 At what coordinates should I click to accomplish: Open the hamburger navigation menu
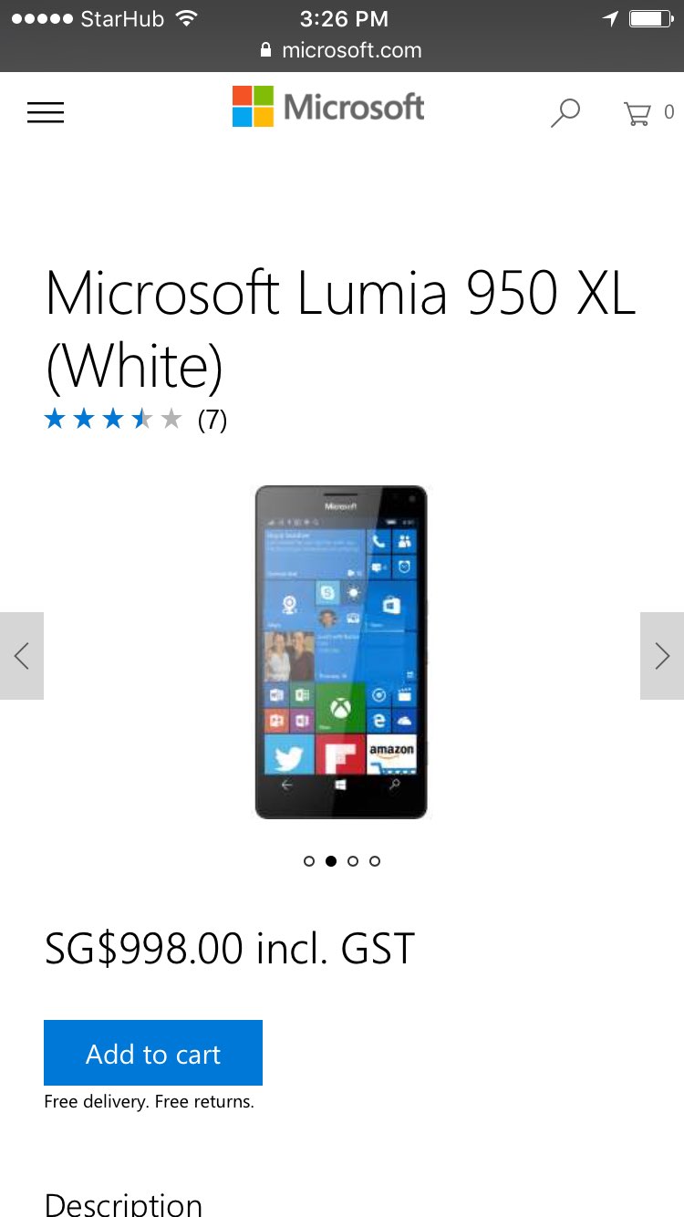pos(46,112)
